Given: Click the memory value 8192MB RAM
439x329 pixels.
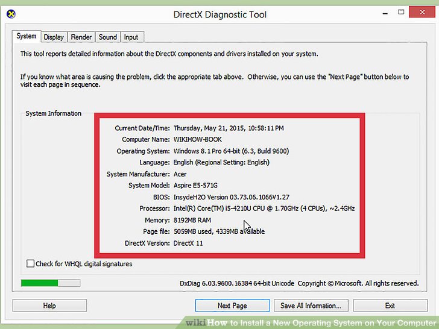Looking at the screenshot, I should coord(192,220).
